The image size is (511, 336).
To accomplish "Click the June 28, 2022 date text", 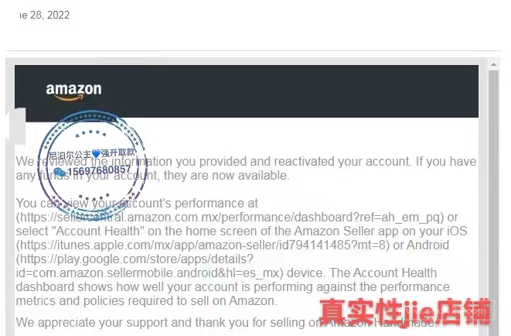I will (44, 15).
